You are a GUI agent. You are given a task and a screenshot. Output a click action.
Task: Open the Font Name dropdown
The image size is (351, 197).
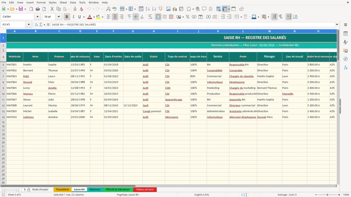click(x=37, y=17)
